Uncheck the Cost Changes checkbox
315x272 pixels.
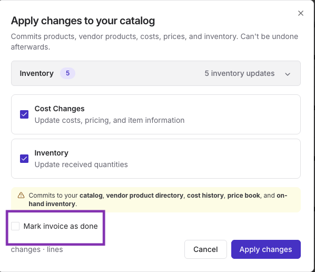(24, 114)
